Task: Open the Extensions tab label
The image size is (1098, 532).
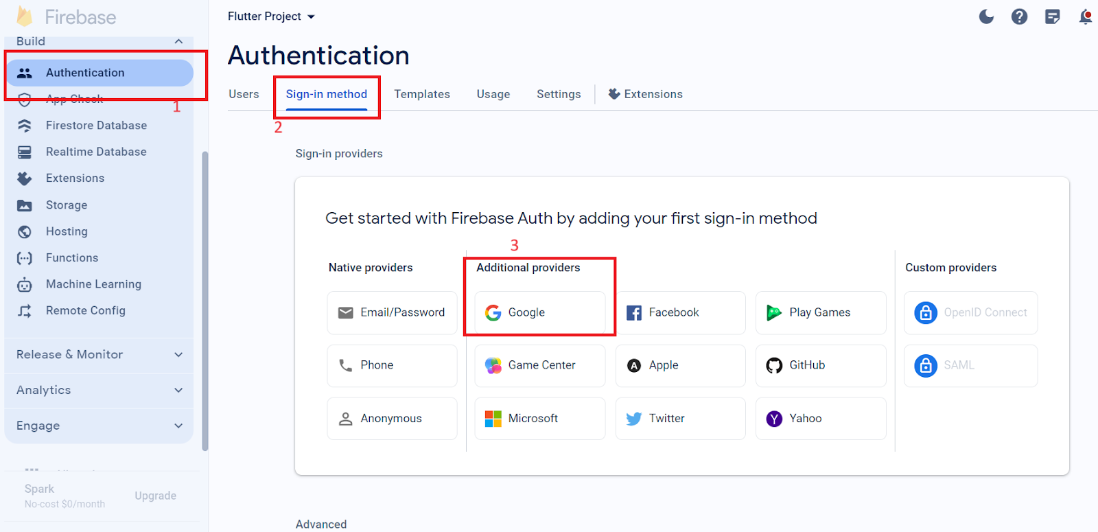Action: tap(653, 95)
